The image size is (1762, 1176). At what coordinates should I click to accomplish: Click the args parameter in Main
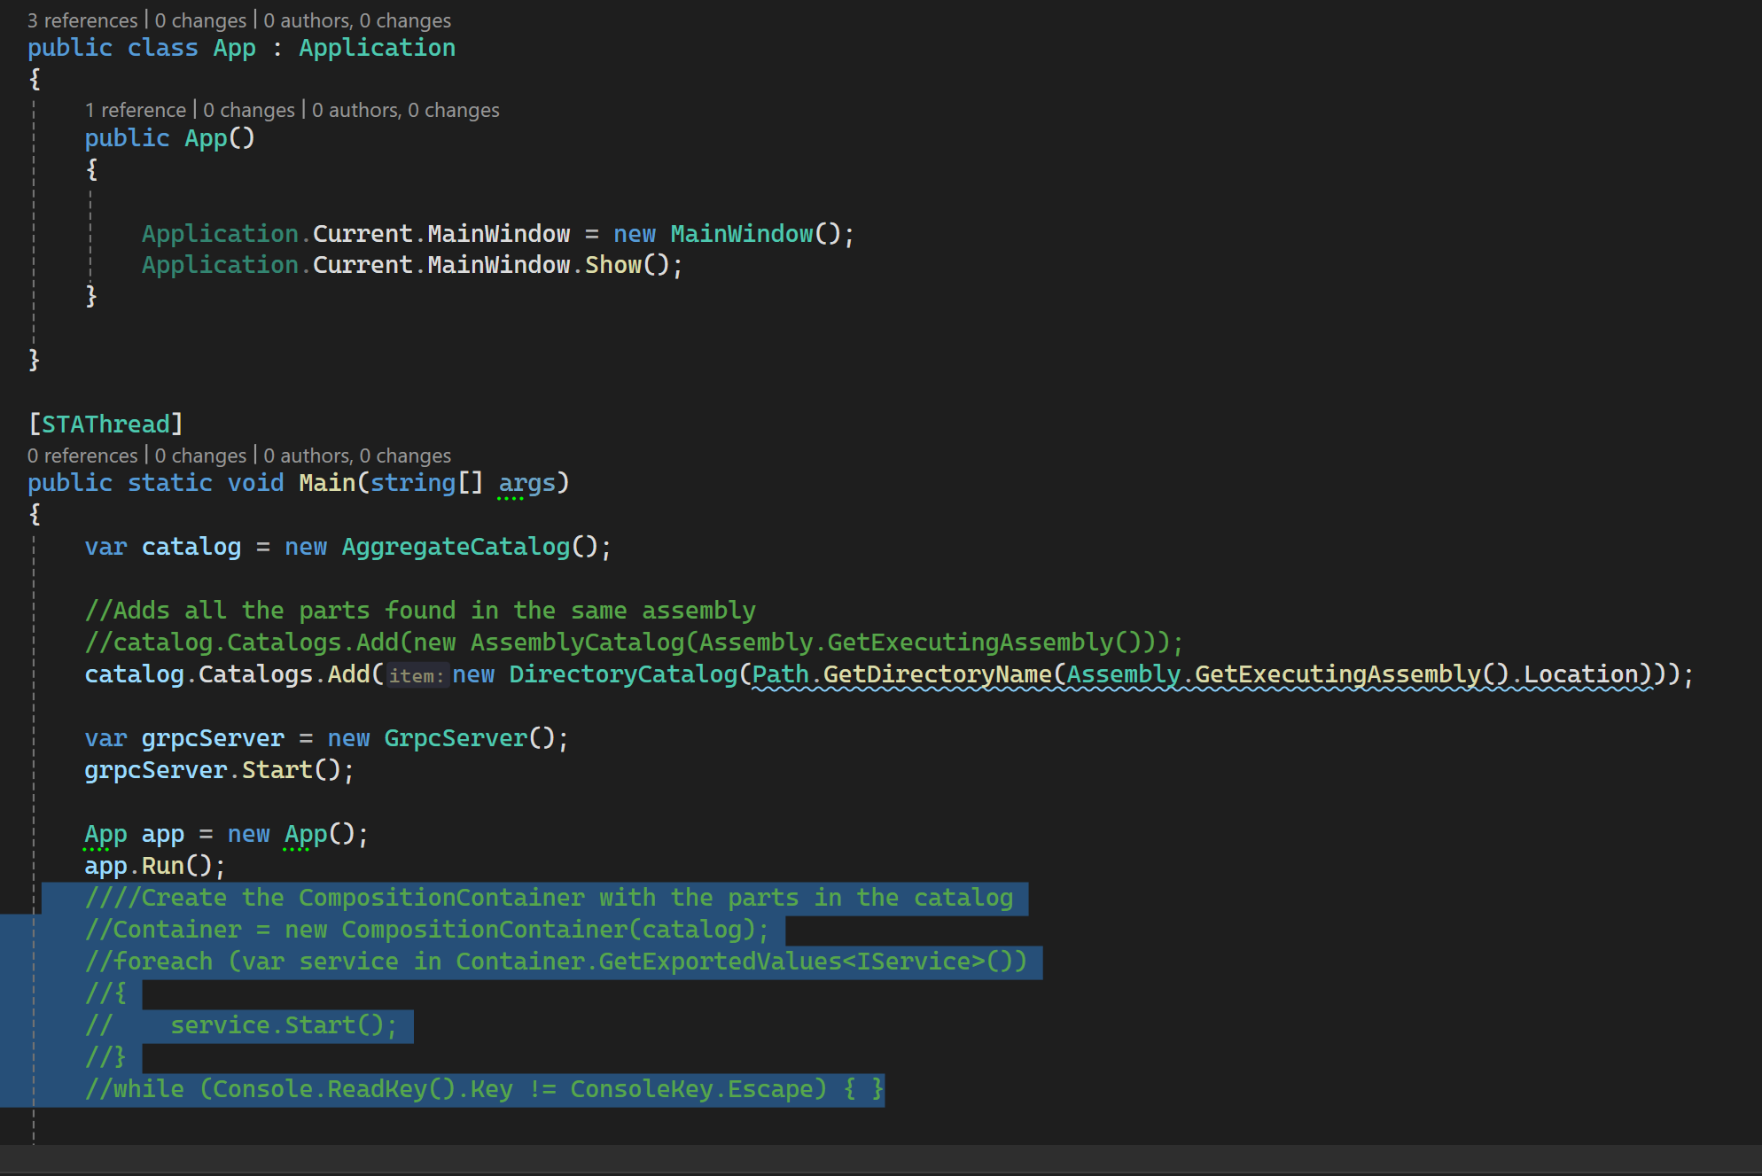point(526,483)
